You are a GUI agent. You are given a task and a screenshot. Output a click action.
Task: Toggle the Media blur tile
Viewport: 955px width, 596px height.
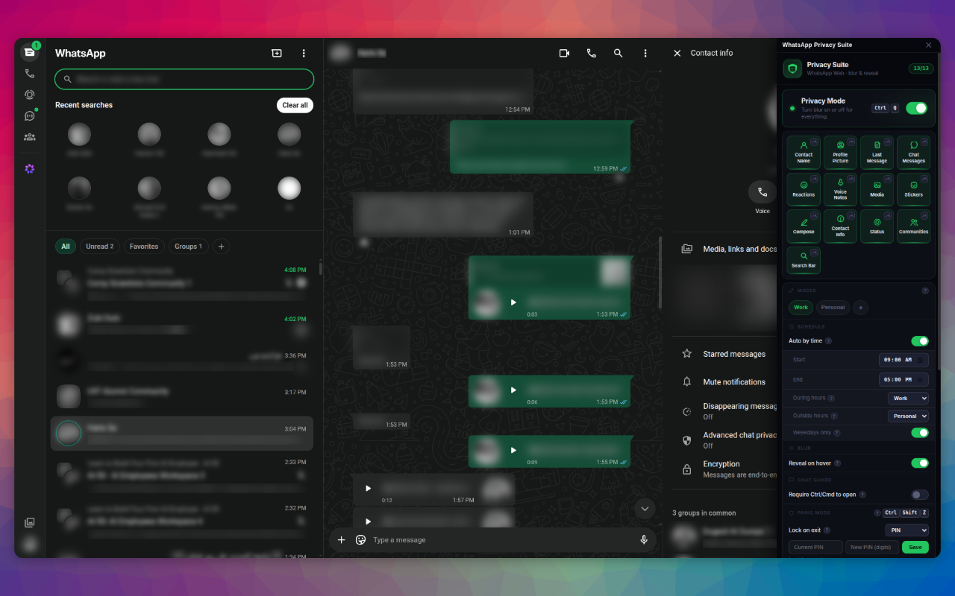[877, 189]
